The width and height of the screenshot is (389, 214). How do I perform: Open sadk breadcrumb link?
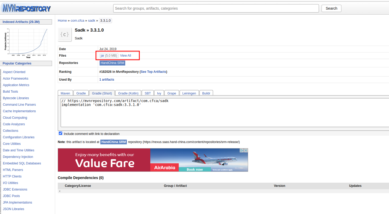(x=91, y=21)
